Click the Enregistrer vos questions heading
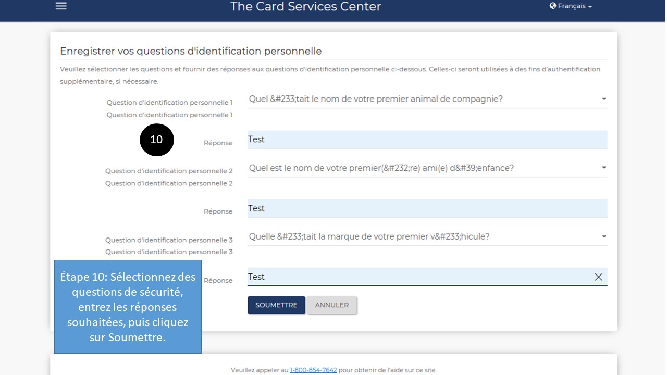 click(191, 51)
